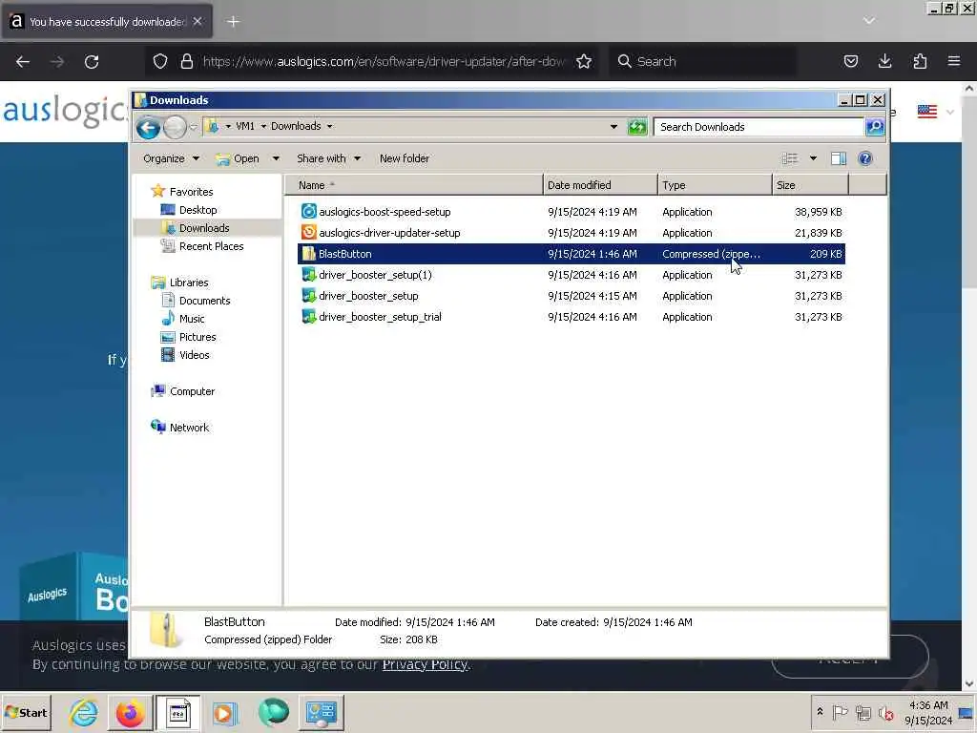Image resolution: width=977 pixels, height=733 pixels.
Task: Open Videos library
Action: coord(194,355)
